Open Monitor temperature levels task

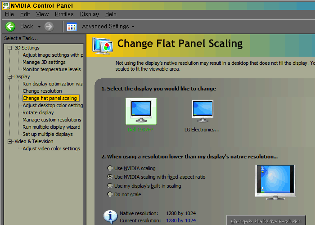pos(52,69)
